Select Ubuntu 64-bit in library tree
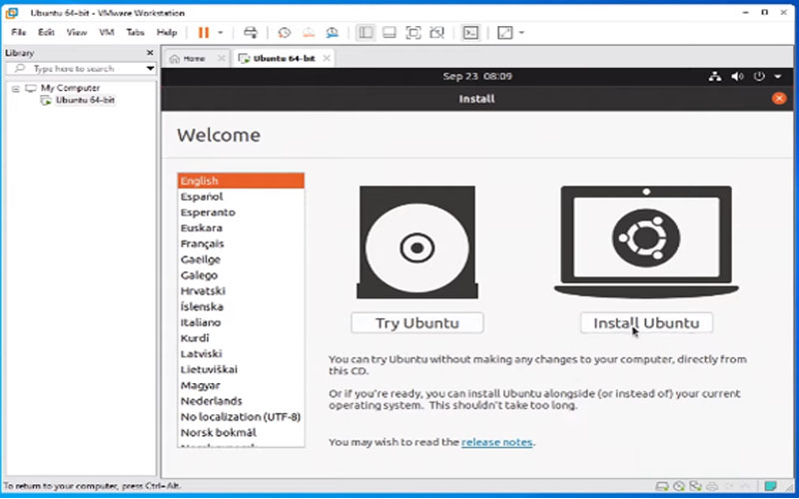Image resolution: width=799 pixels, height=499 pixels. point(85,101)
